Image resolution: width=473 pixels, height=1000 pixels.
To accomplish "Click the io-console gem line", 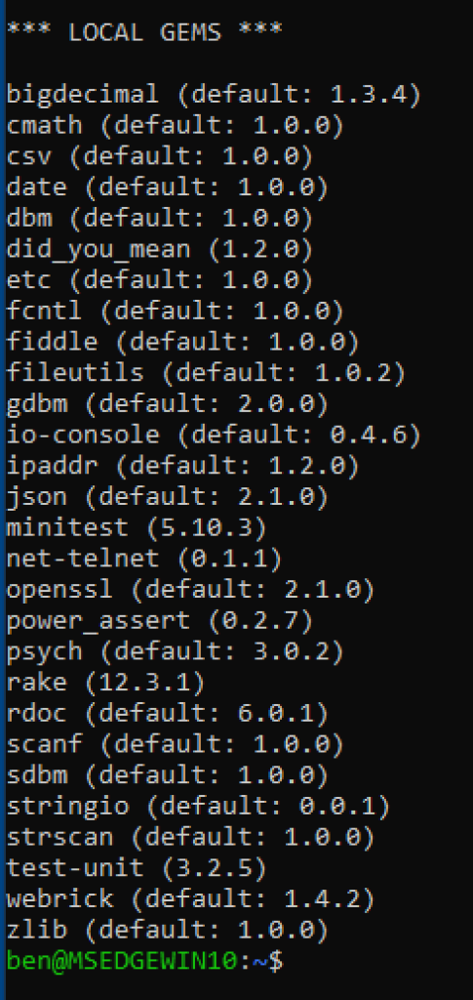I will [214, 436].
